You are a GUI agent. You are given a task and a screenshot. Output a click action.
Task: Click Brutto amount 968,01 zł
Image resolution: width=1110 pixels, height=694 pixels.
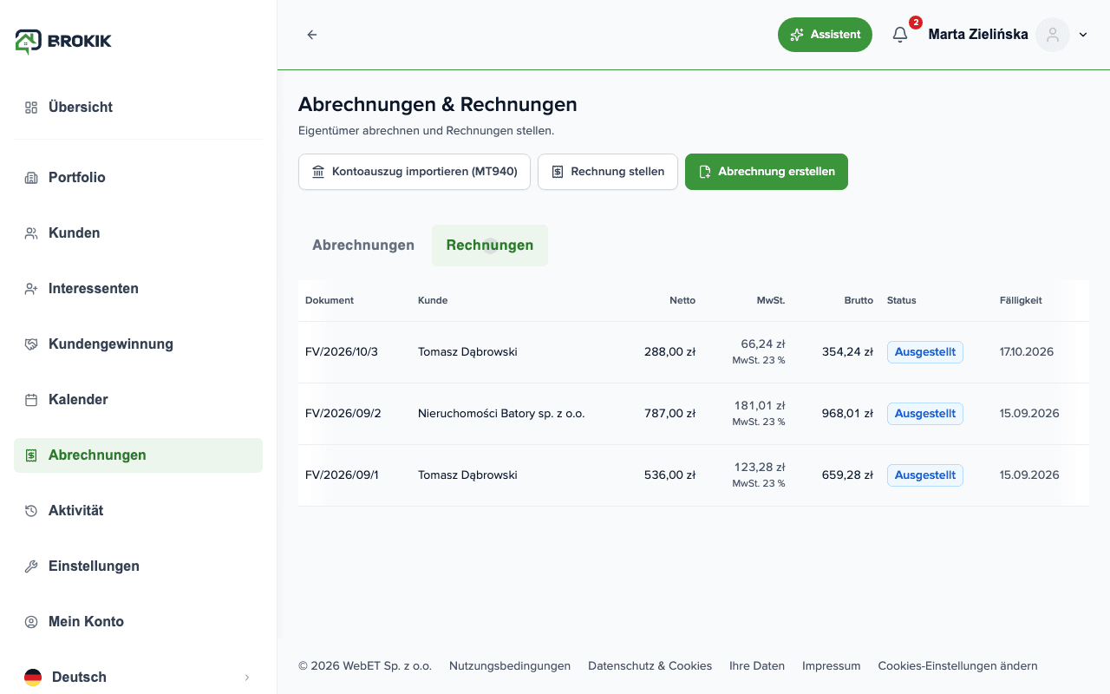point(847,414)
